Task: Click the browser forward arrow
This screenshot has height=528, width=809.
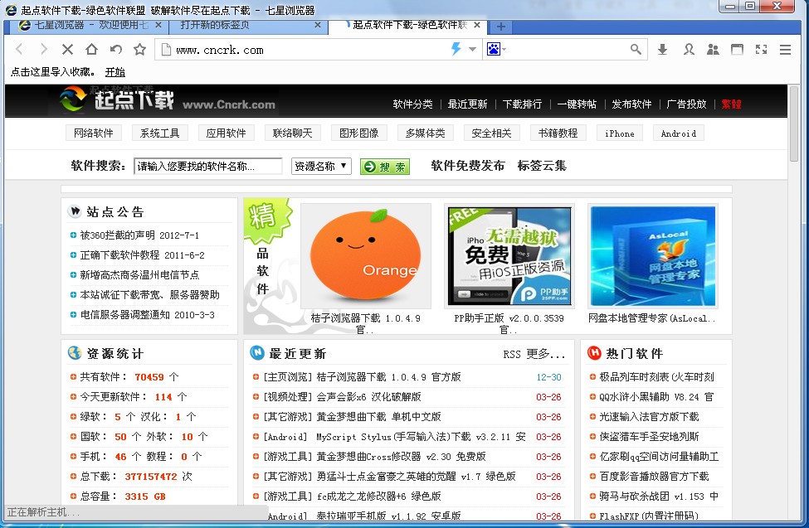Action: coord(44,50)
